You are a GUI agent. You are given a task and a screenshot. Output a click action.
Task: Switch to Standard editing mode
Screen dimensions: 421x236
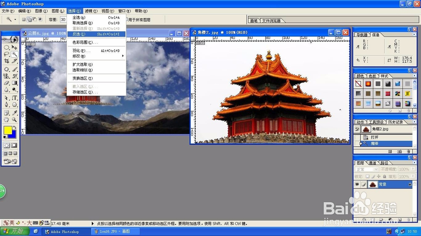click(x=7, y=145)
